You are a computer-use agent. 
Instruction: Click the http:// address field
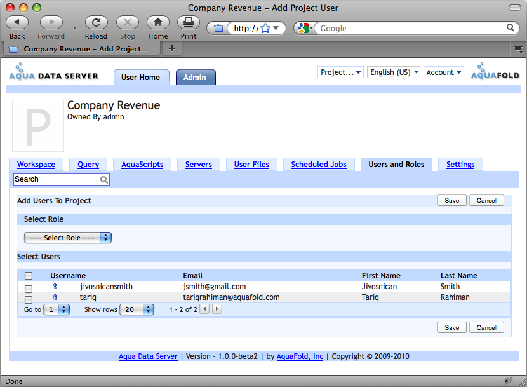246,28
